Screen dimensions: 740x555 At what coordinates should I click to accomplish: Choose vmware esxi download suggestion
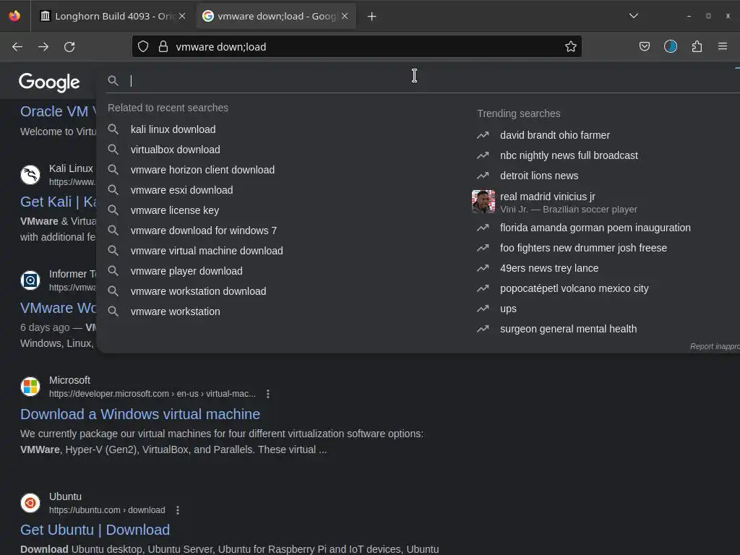[181, 190]
